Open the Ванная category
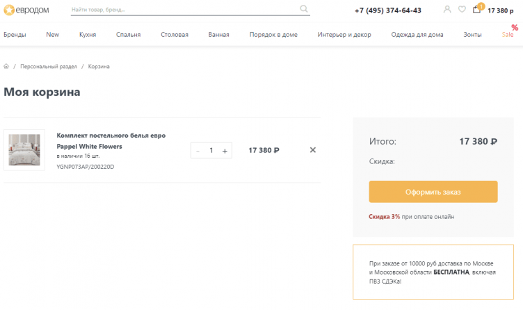The image size is (523, 310). tap(219, 34)
